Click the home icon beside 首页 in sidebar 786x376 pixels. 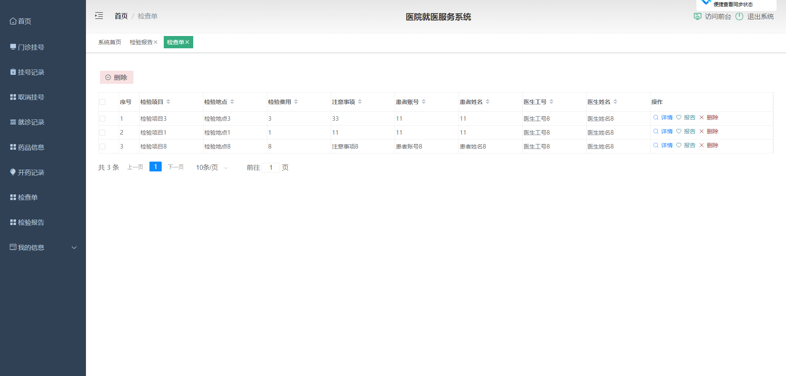coord(13,21)
